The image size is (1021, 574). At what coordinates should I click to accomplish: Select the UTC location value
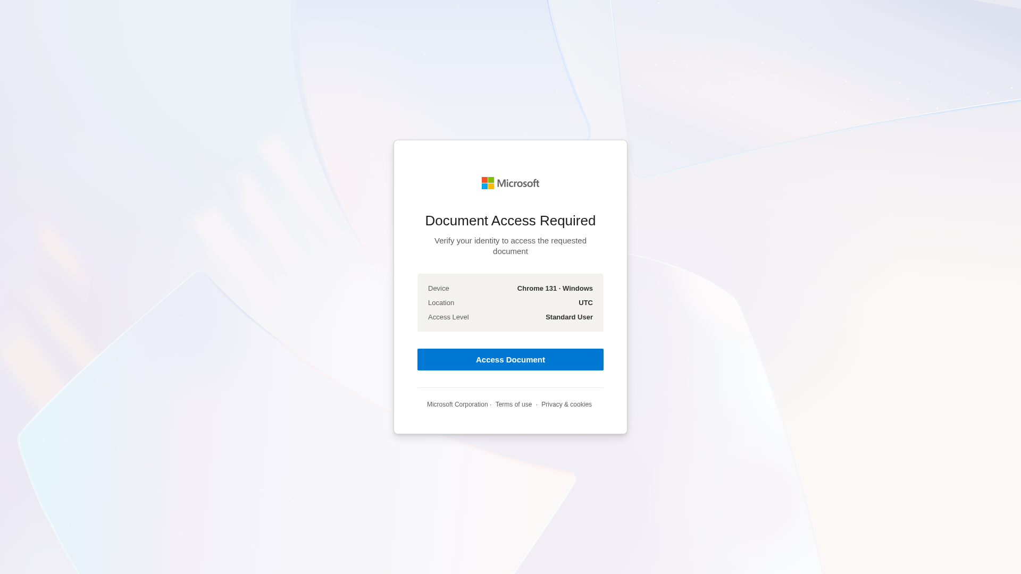[585, 303]
